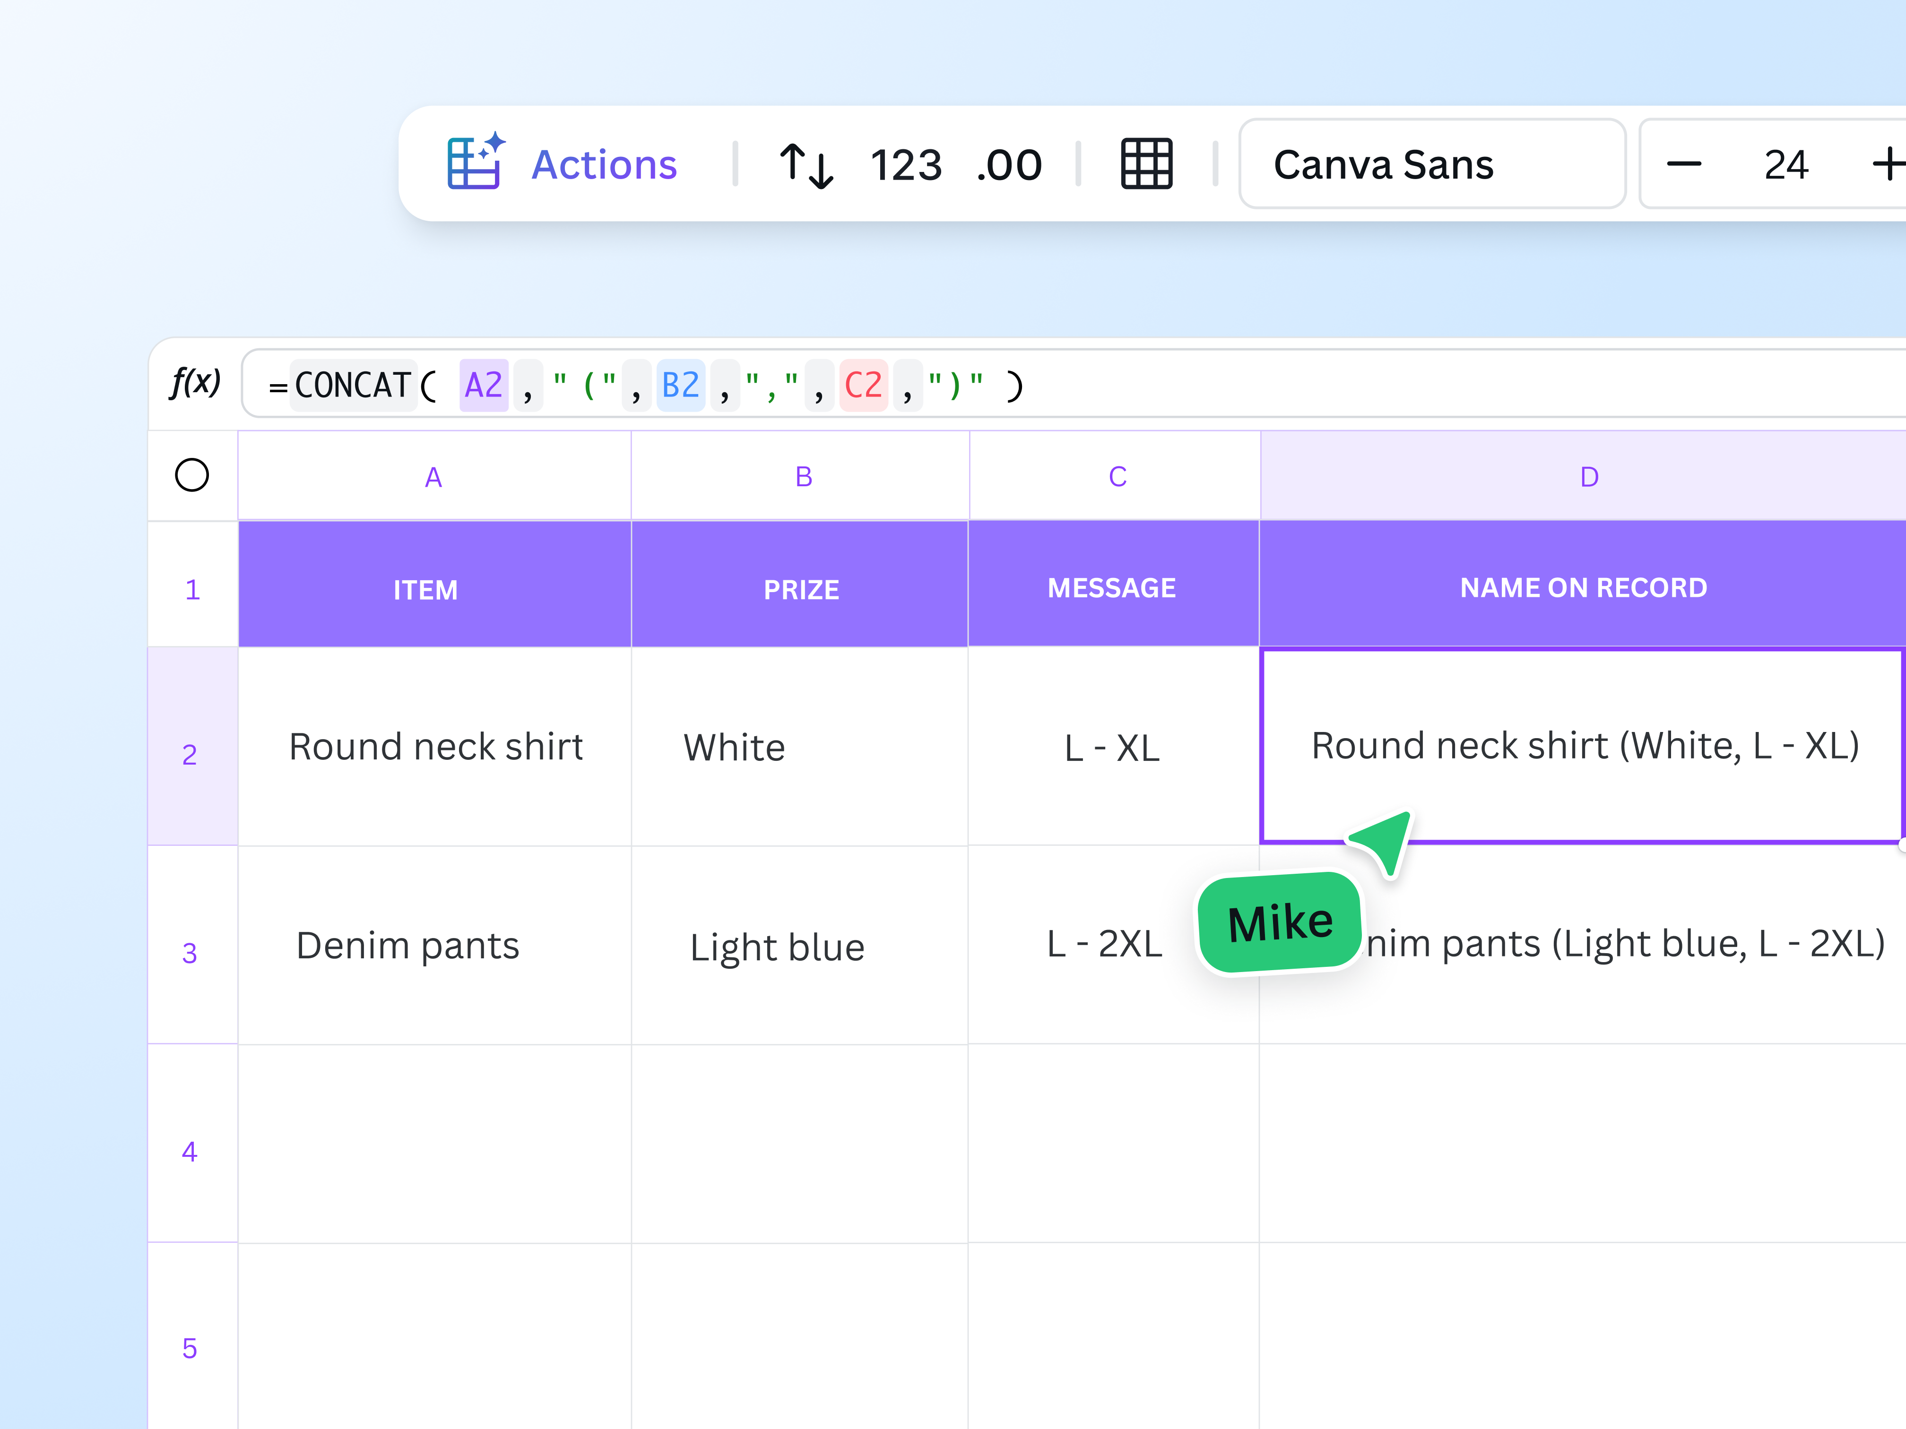Screen dimensions: 1906x1429
Task: Increase font size with plus button
Action: click(x=1889, y=164)
